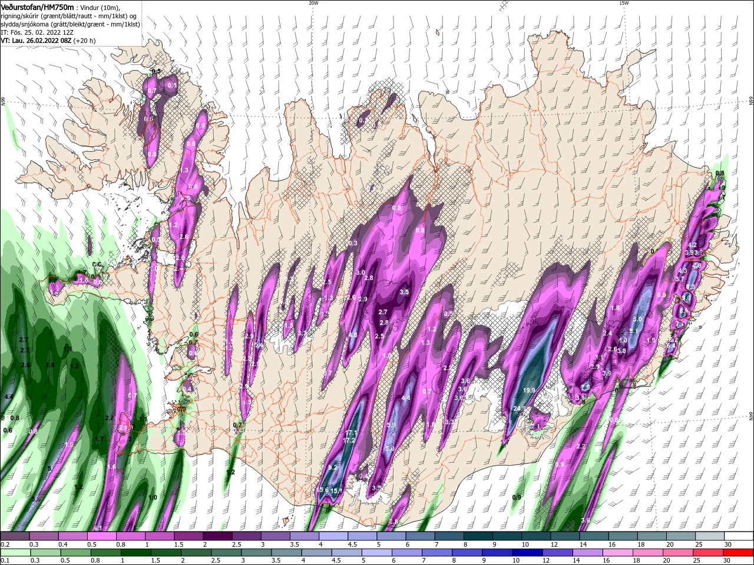Click the 15.1 value near the south coast
The image size is (754, 565).
tap(336, 491)
